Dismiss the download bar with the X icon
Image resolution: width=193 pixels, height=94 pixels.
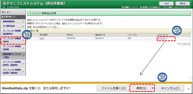(x=188, y=89)
